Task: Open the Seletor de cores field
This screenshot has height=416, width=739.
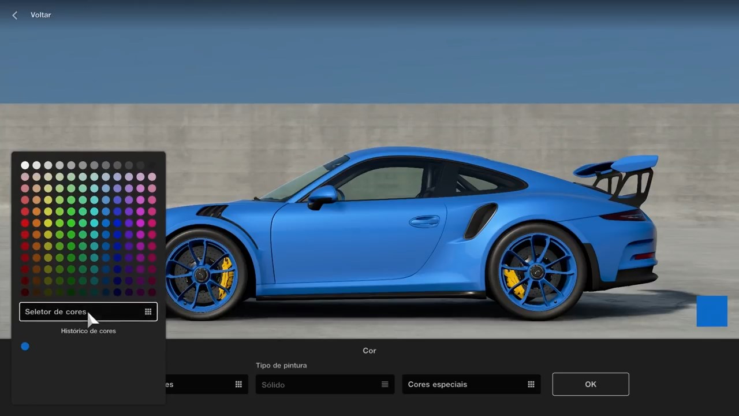Action: 88,311
